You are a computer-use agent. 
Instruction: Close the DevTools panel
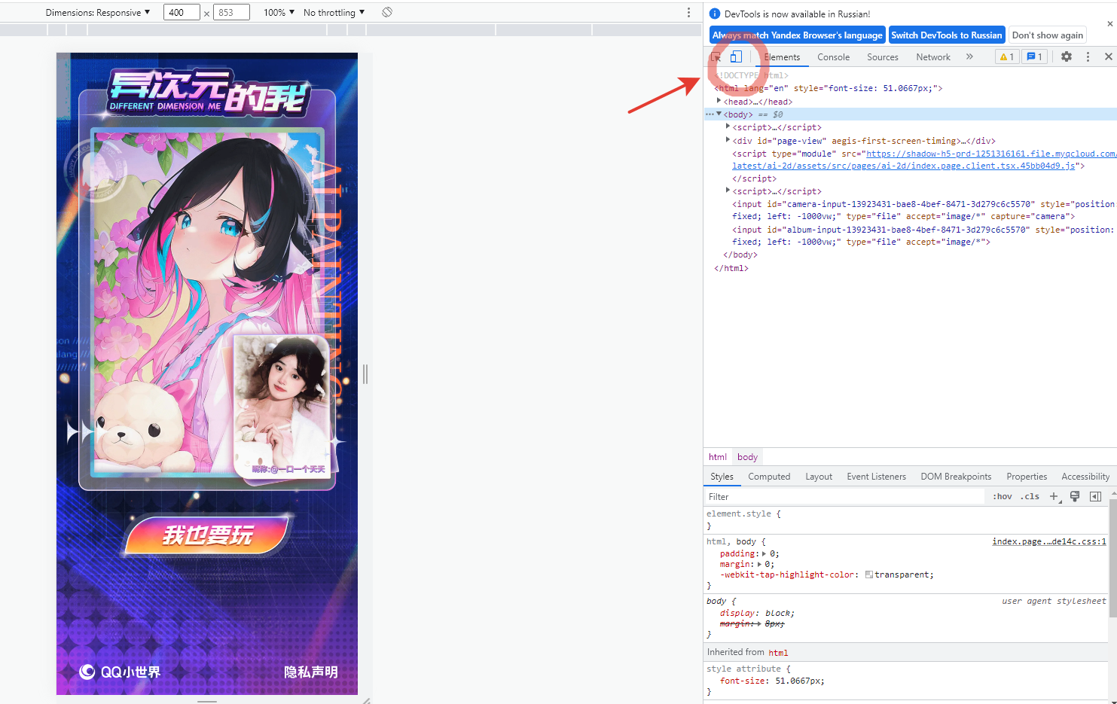click(1109, 56)
